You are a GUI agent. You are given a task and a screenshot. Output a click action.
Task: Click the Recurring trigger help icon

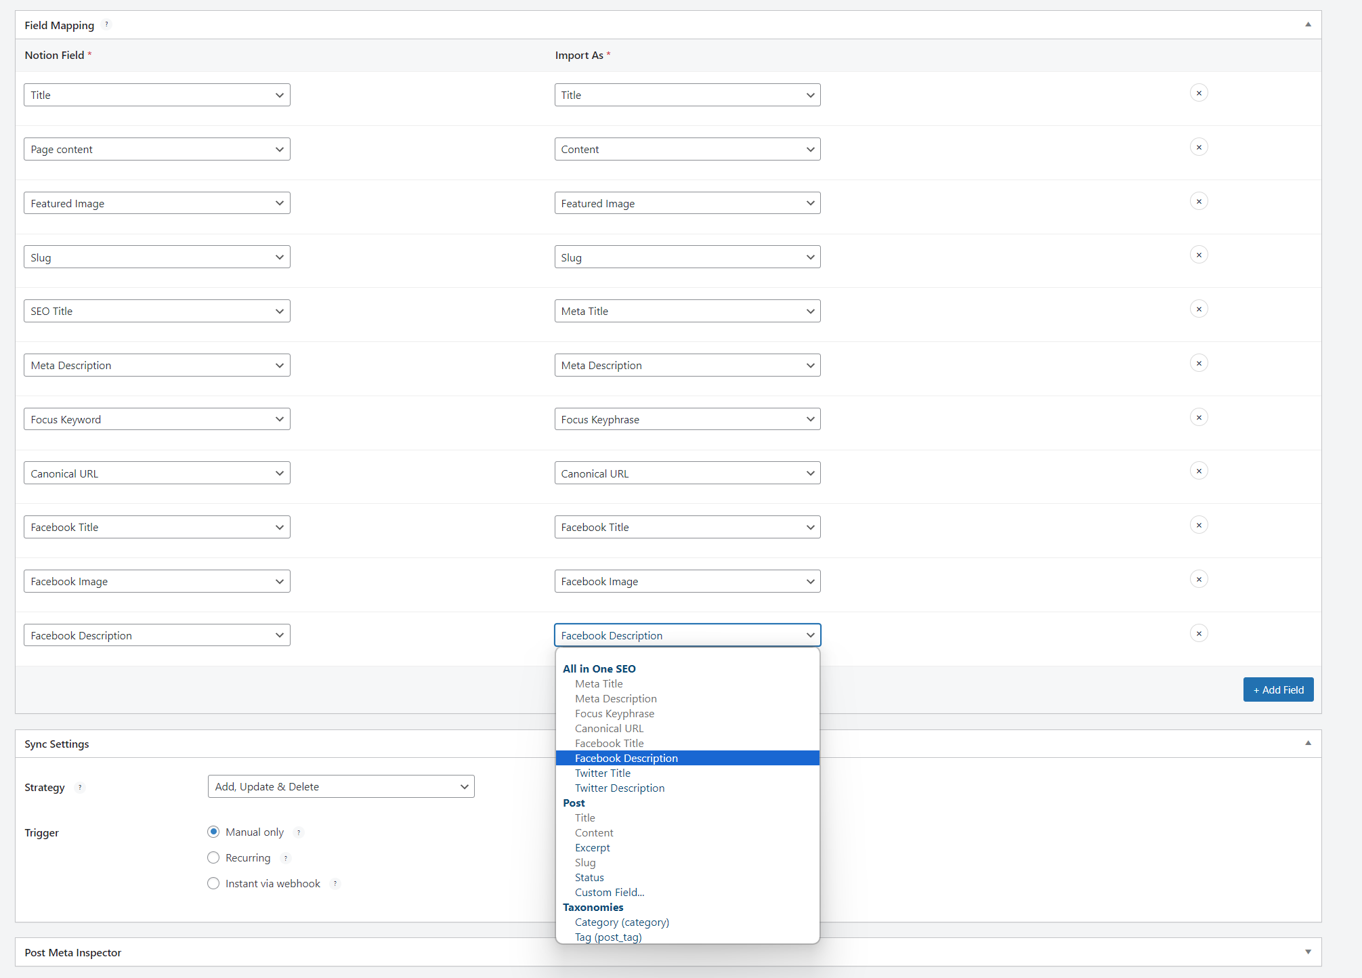[286, 858]
